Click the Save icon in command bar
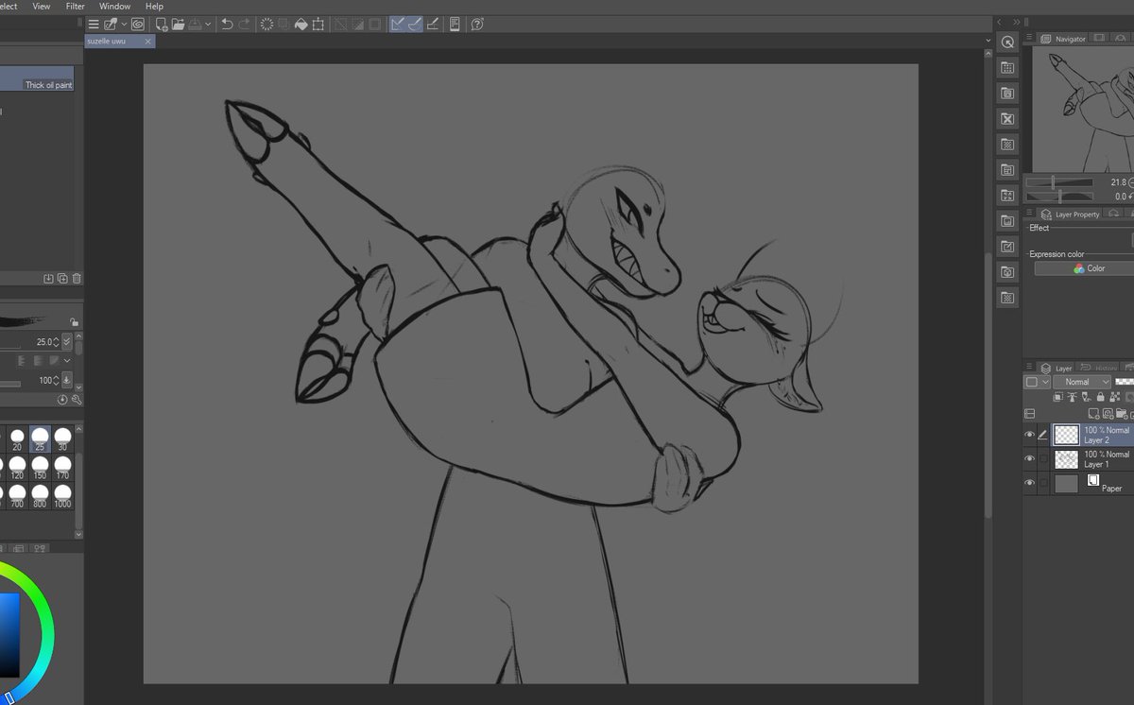This screenshot has width=1134, height=705. (195, 24)
